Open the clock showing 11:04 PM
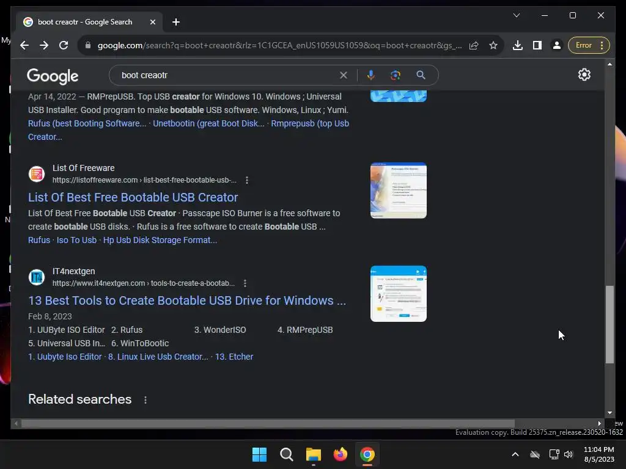Image resolution: width=626 pixels, height=469 pixels. [599, 454]
